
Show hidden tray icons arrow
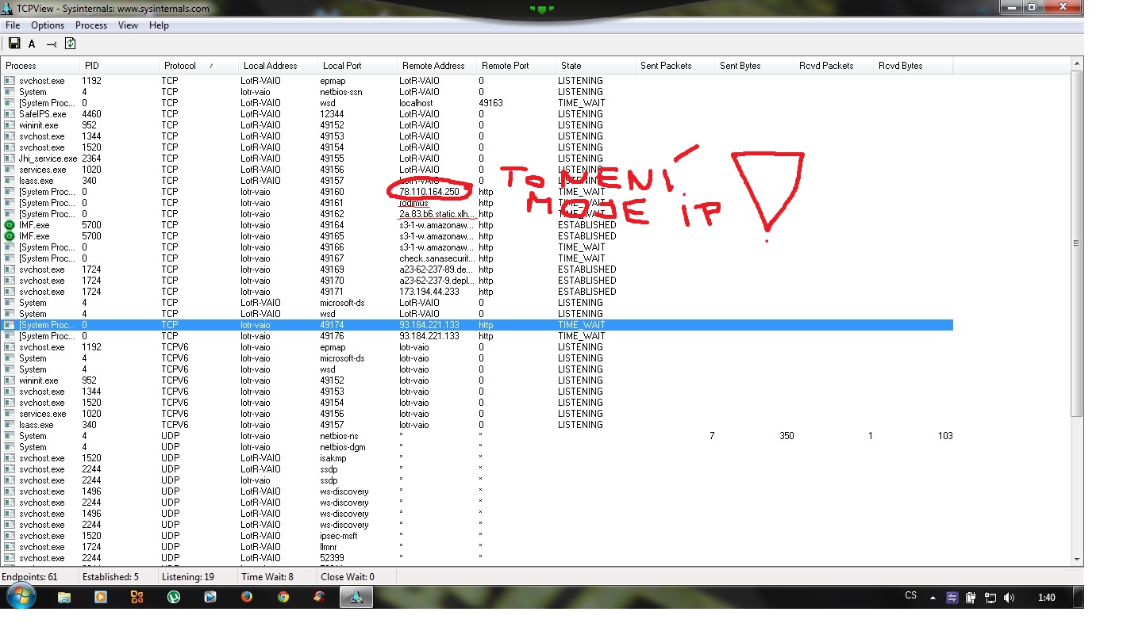(x=933, y=598)
